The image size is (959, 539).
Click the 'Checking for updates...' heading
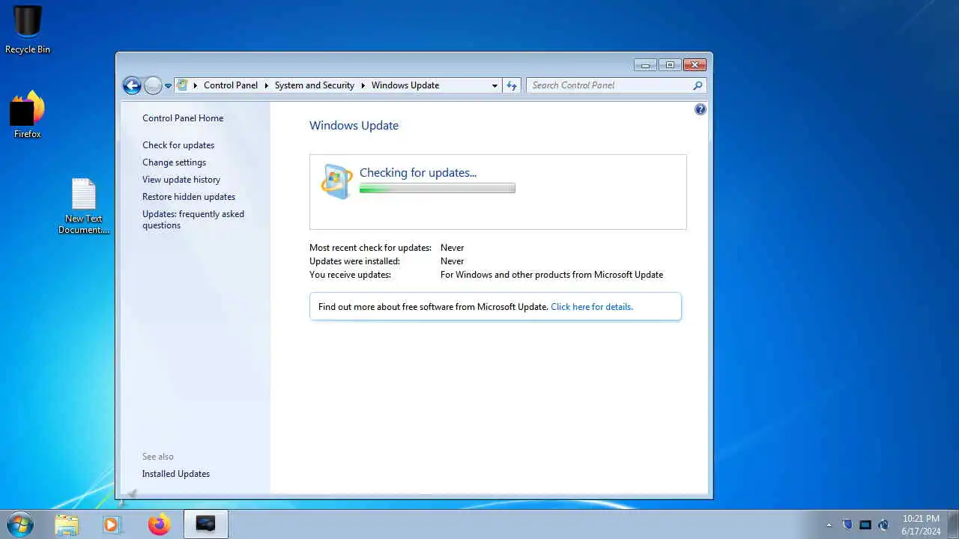tap(418, 172)
